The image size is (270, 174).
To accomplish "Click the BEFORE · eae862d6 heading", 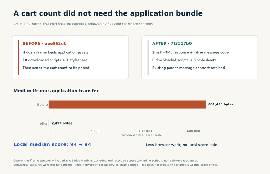I will click(x=44, y=43).
